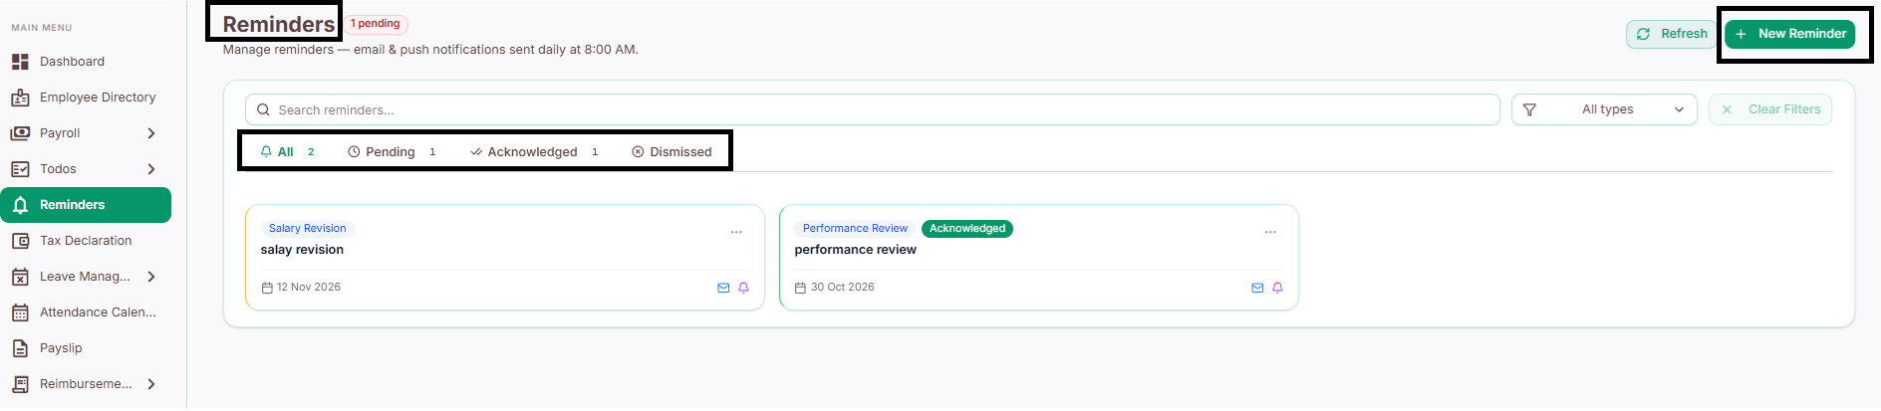Viewport: 1881px width, 411px height.
Task: Click the Leave Management calendar icon
Action: tap(20, 277)
